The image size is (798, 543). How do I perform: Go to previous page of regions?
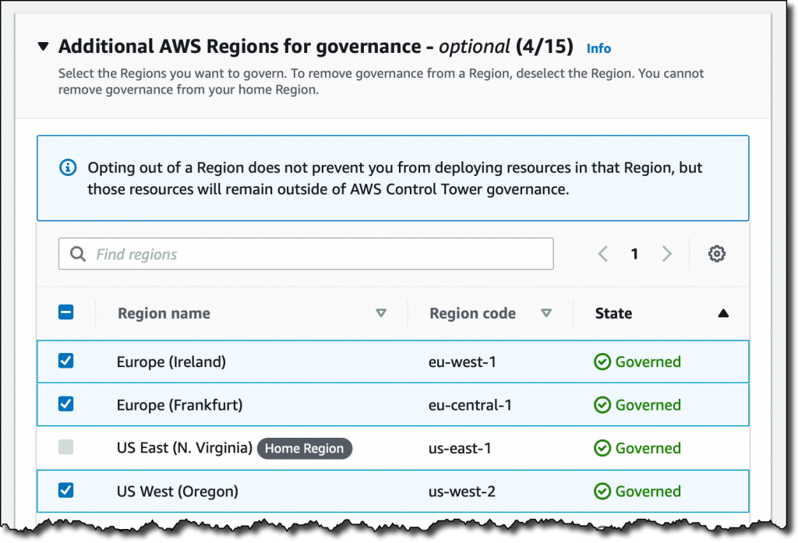pyautogui.click(x=603, y=253)
